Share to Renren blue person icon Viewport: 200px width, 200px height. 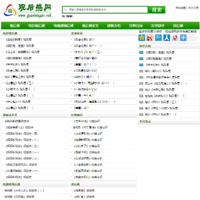(x=167, y=38)
